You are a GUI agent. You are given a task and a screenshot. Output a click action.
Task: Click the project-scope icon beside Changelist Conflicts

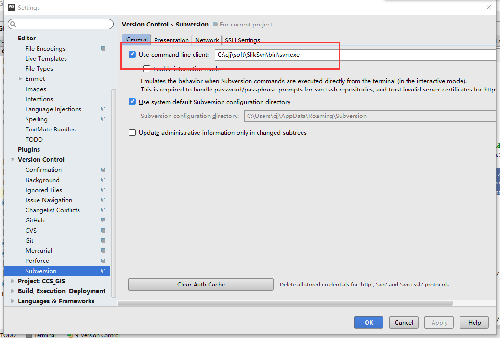[103, 210]
